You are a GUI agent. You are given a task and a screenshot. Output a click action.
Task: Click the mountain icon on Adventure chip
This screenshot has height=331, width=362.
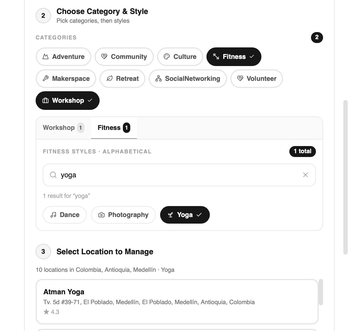click(46, 57)
